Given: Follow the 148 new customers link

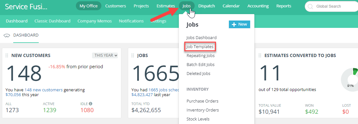Looking at the screenshot, I should click(x=43, y=90).
